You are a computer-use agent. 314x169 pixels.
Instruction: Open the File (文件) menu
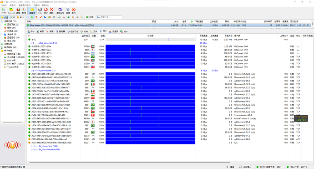click(4, 5)
